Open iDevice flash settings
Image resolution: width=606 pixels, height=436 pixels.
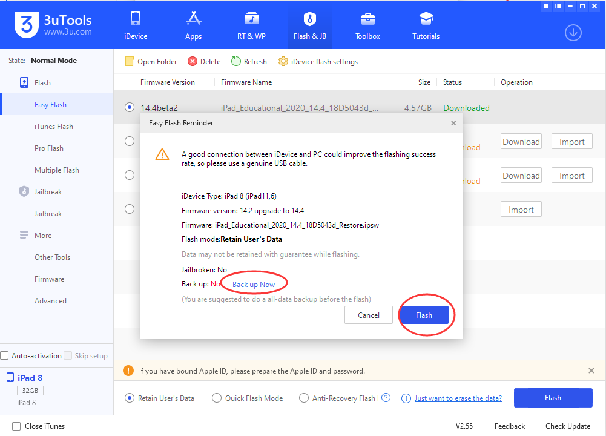tap(318, 61)
